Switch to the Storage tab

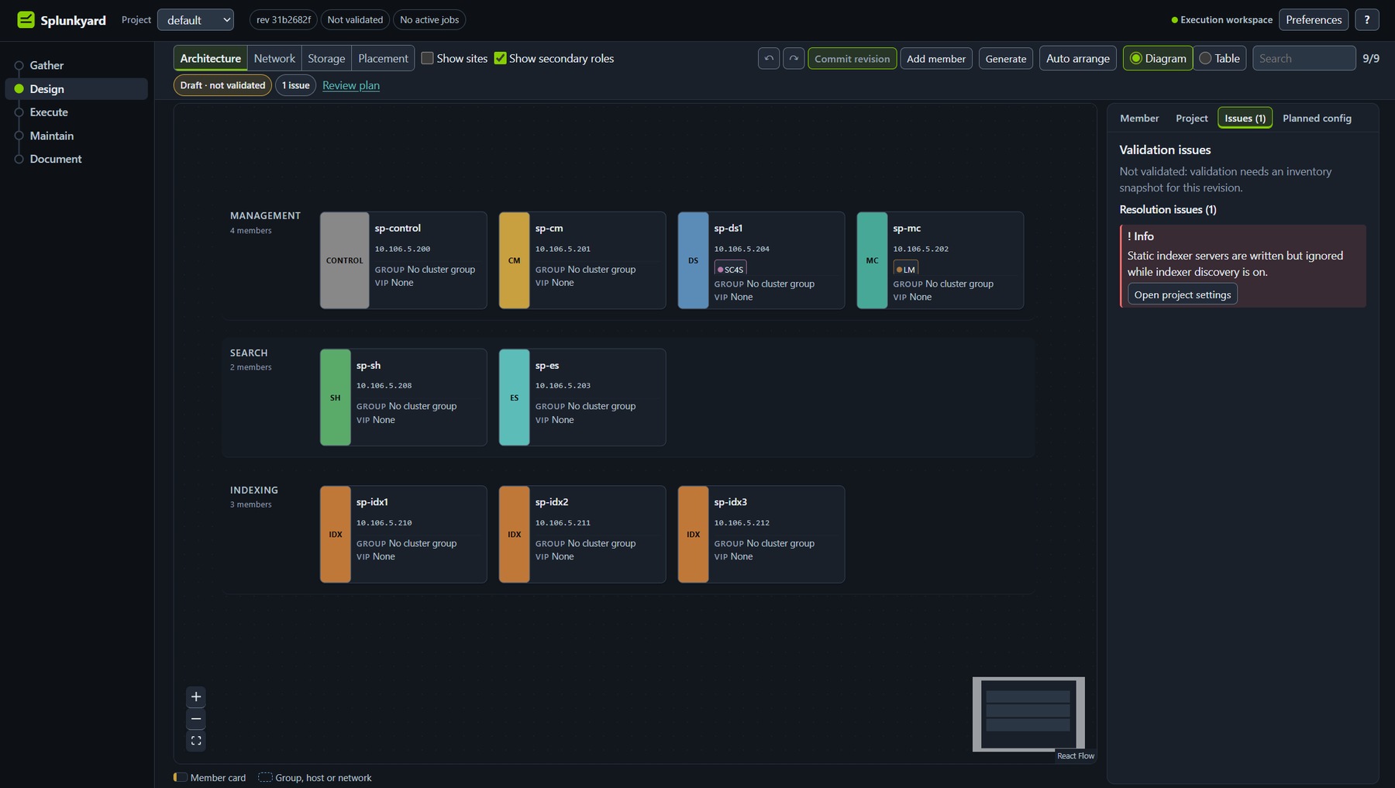(x=326, y=58)
